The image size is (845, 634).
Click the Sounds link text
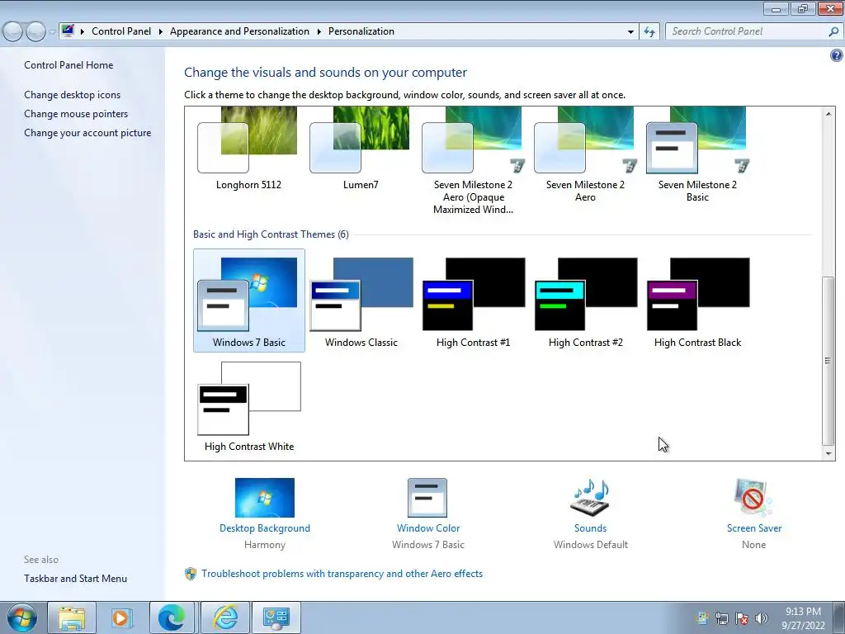coord(590,528)
